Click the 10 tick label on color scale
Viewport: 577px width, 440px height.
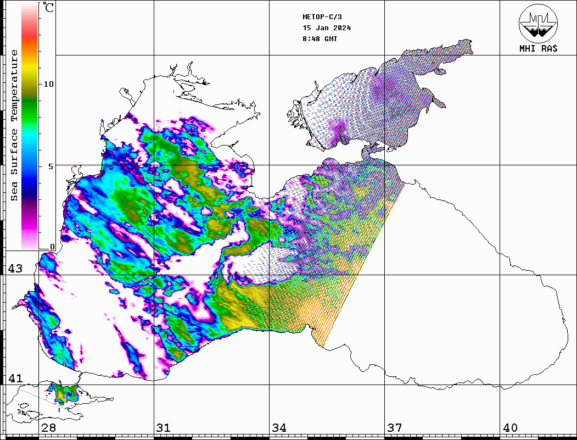click(49, 84)
